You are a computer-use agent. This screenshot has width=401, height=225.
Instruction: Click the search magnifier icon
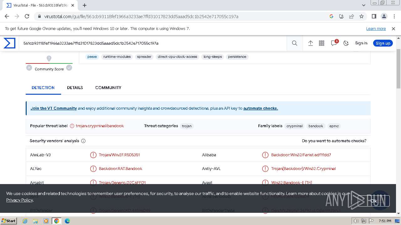pos(294,43)
